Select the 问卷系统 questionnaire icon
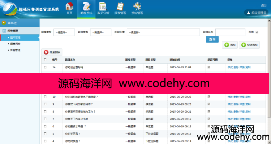271x144 pixels. pyautogui.click(x=86, y=6)
